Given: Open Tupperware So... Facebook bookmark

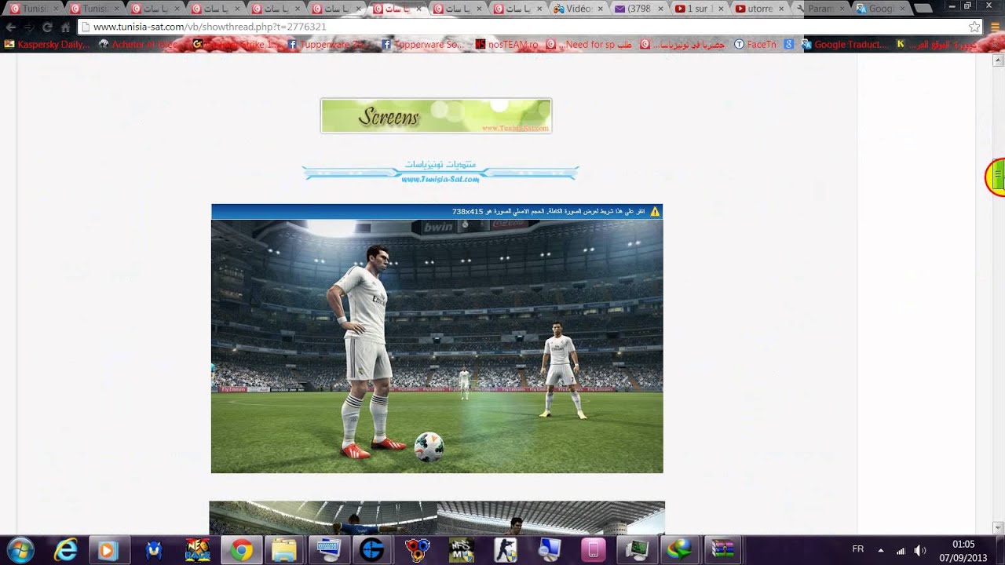Looking at the screenshot, I should point(422,45).
